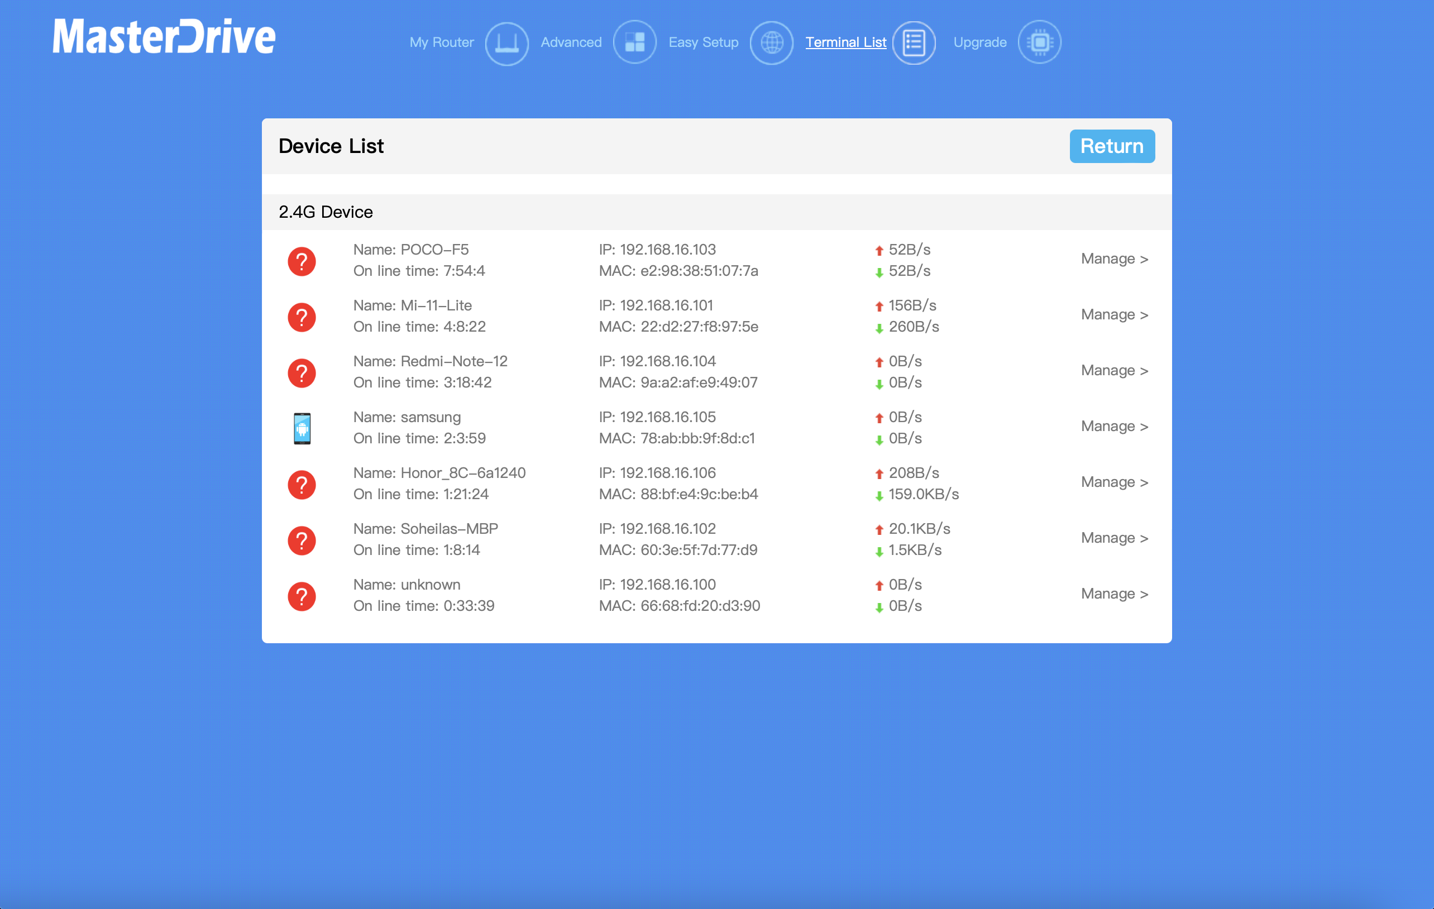1434x909 pixels.
Task: Click IP: 192.168.16.103
Action: (657, 250)
